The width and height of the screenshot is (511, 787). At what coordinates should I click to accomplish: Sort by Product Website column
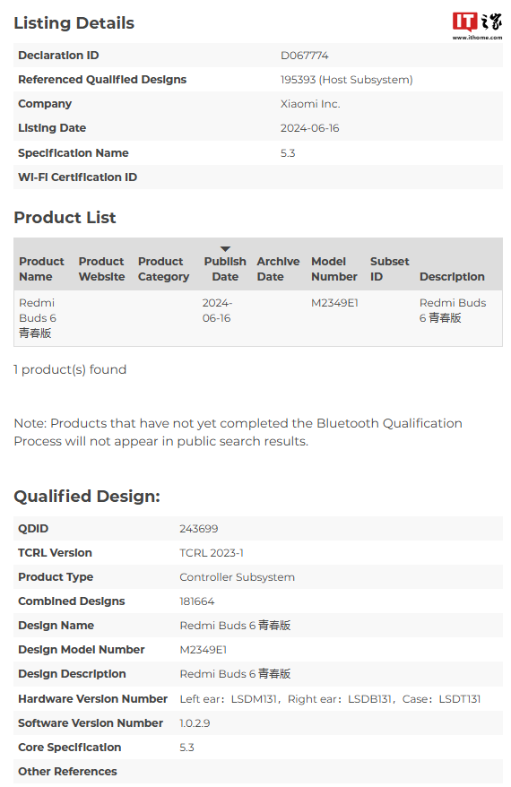tap(101, 269)
